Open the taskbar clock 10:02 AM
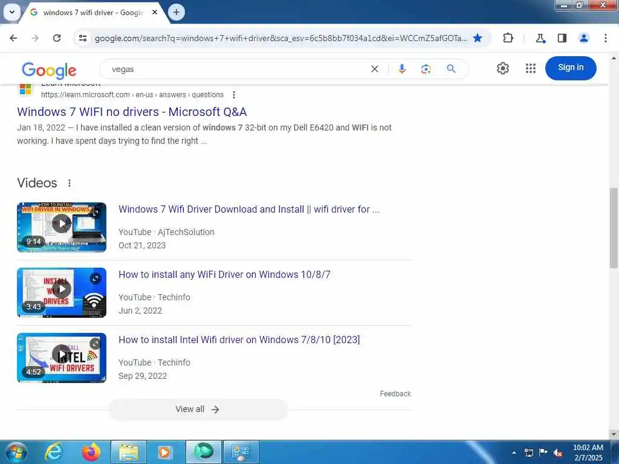Viewport: 619px width, 464px height. (588, 453)
